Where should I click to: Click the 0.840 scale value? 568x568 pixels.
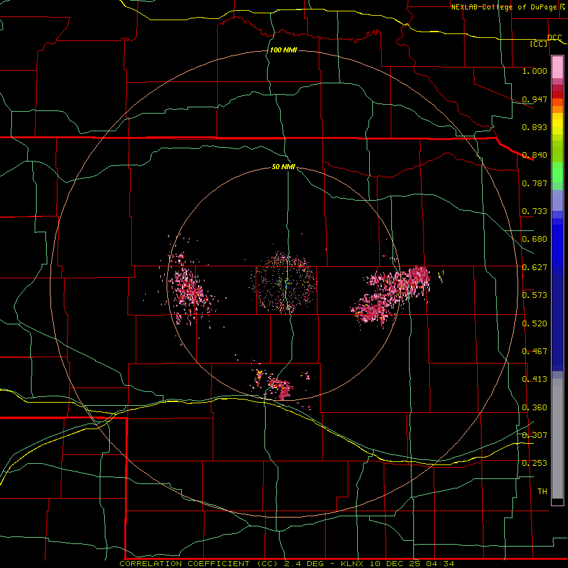[x=535, y=155]
